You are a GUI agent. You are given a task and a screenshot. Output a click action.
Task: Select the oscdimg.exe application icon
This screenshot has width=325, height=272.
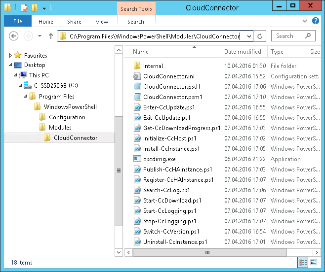click(137, 159)
